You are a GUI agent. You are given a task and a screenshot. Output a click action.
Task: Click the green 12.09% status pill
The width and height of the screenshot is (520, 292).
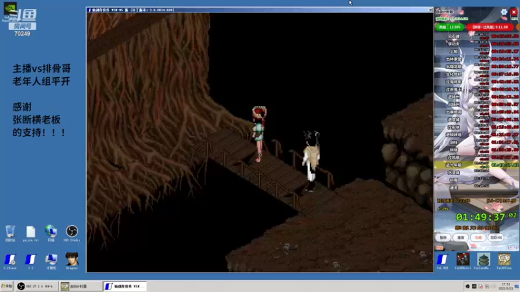[450, 27]
